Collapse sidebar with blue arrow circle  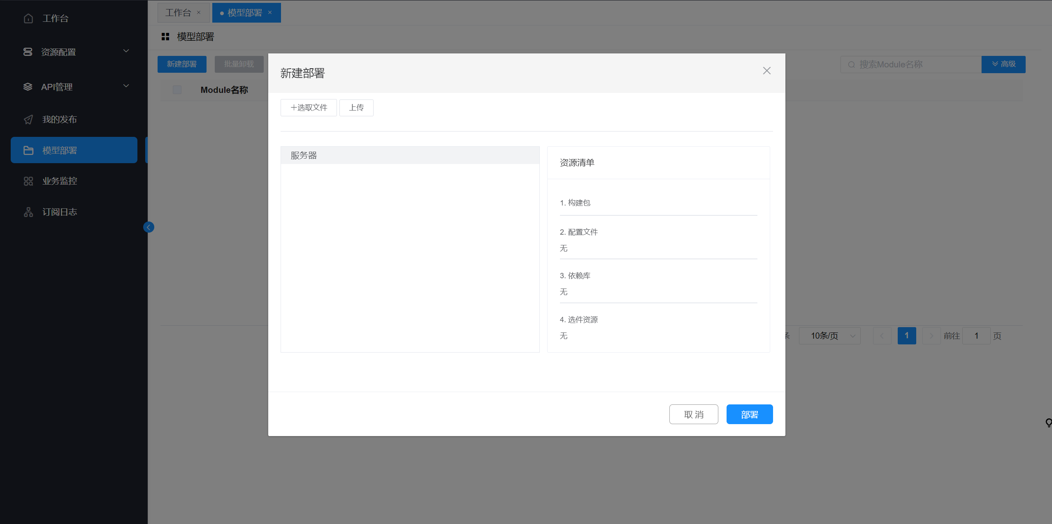click(149, 227)
